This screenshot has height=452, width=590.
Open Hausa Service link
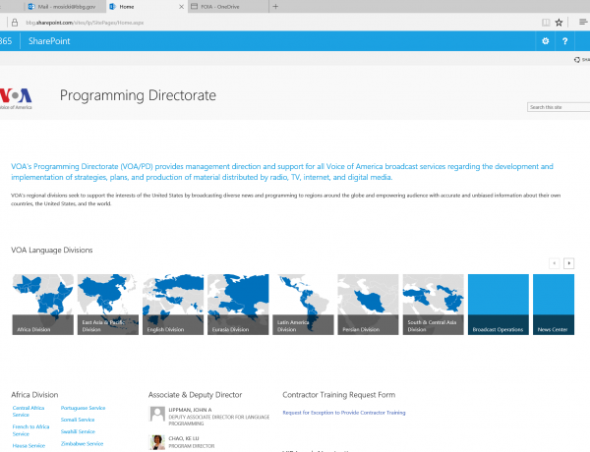tap(29, 445)
